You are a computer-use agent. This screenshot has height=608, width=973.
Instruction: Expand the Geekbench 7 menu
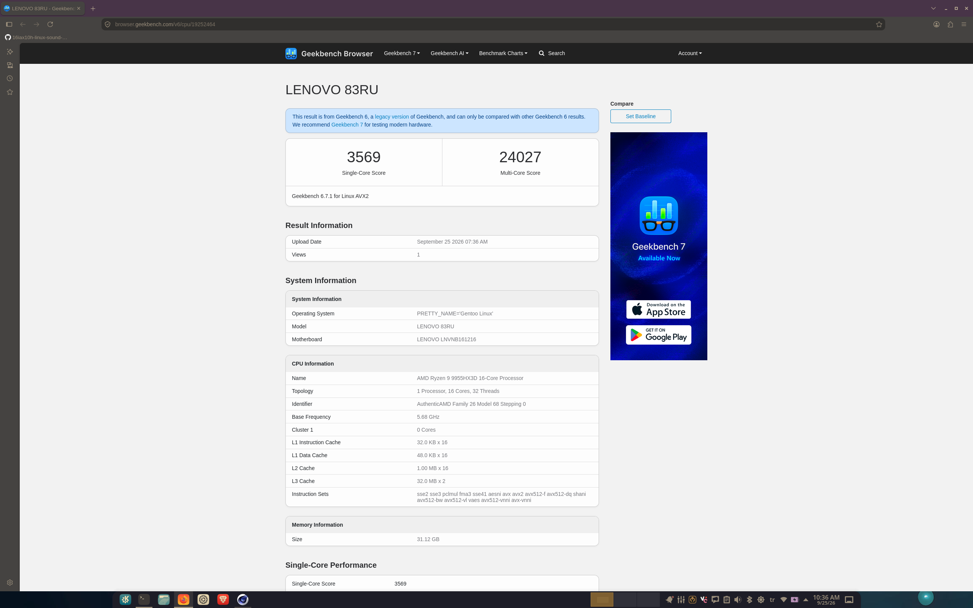[402, 53]
